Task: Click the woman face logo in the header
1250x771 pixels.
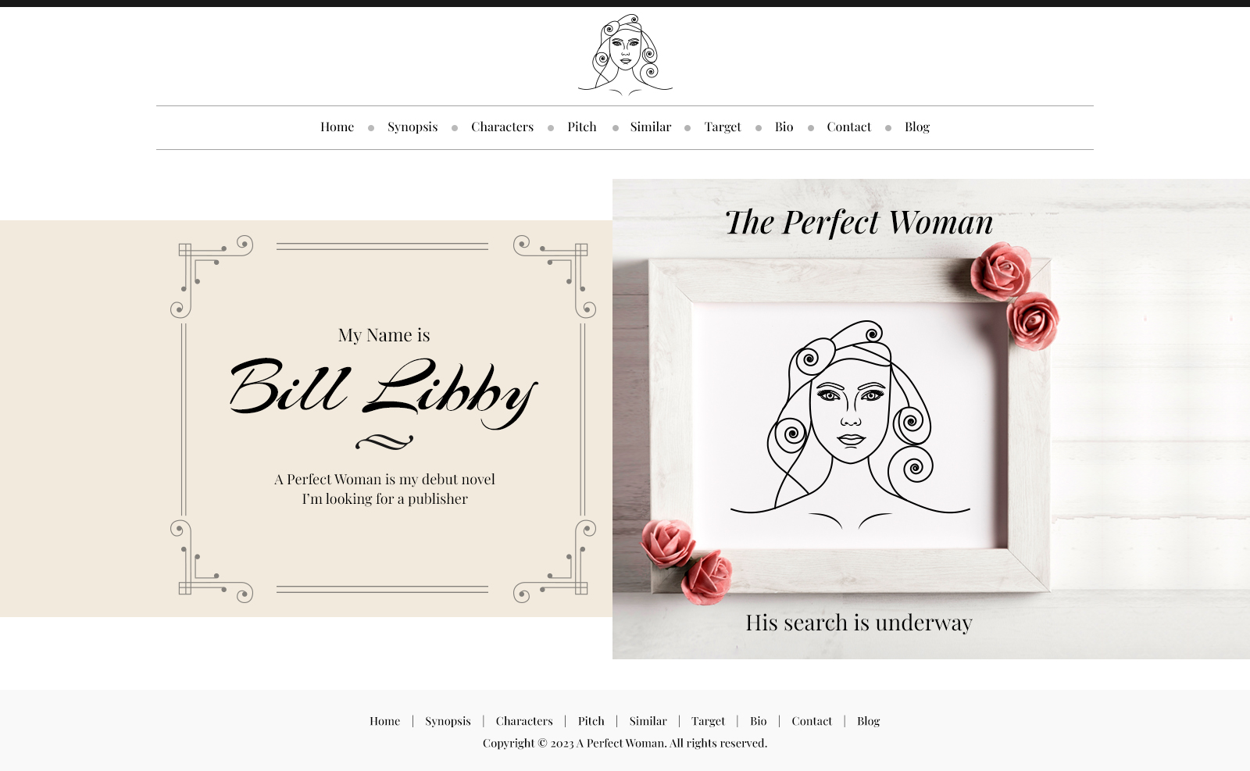Action: click(x=625, y=55)
